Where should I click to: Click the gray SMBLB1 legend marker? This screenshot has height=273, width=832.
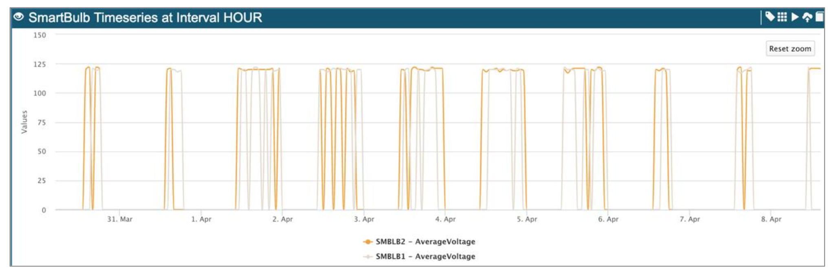tap(368, 256)
